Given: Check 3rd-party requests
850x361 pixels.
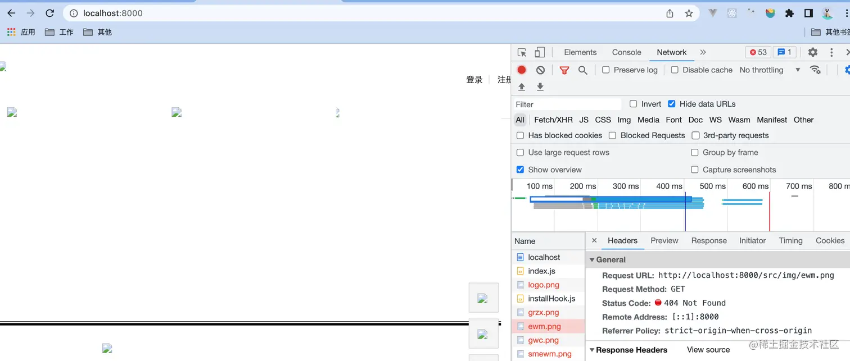Looking at the screenshot, I should pos(695,135).
